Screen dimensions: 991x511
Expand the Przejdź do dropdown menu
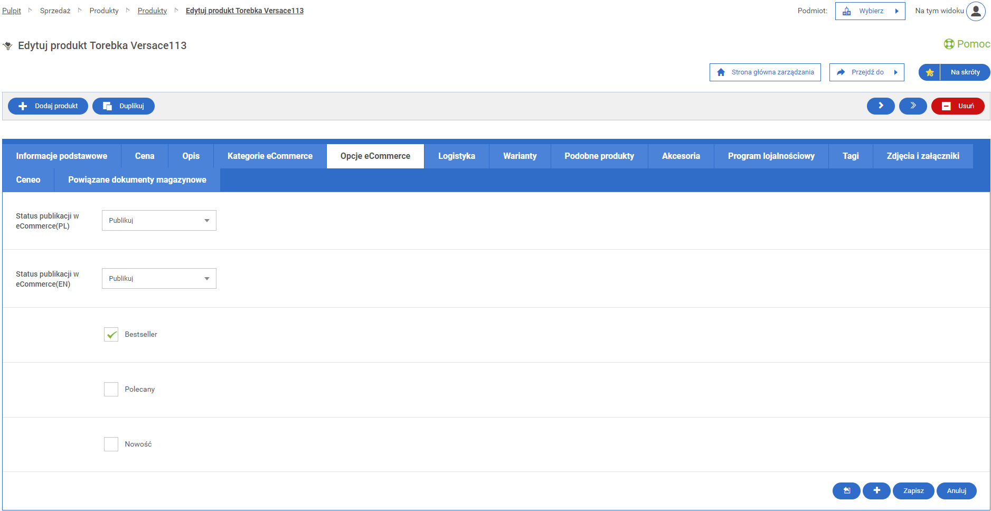coord(866,72)
